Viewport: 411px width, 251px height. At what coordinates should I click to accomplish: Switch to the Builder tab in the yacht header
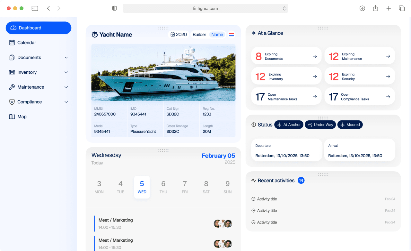tap(199, 34)
